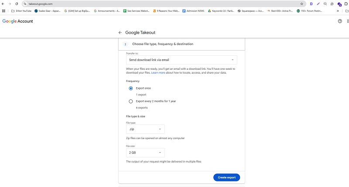
Task: Open the File size 2 GB dropdown
Action: click(x=145, y=153)
